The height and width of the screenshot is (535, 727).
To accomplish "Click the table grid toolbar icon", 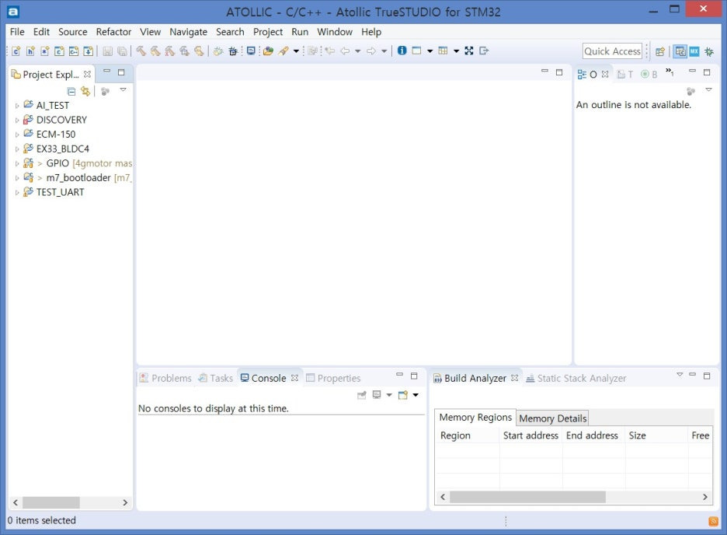I will (x=443, y=51).
